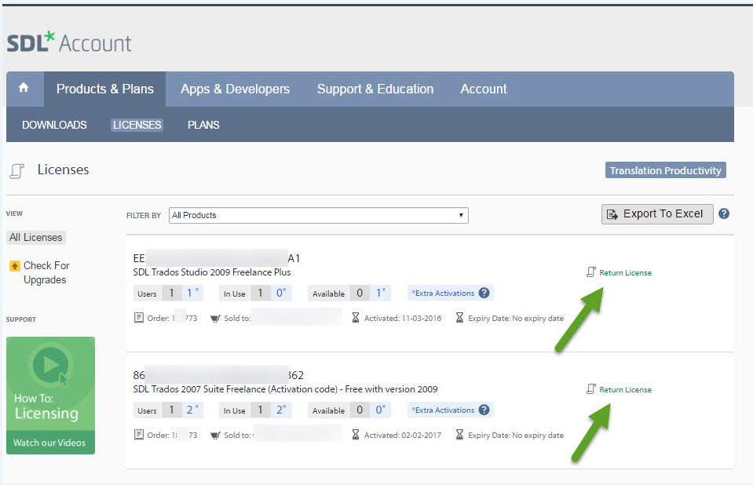This screenshot has height=485, width=753.
Task: Go to the Home icon tab
Action: tap(24, 89)
